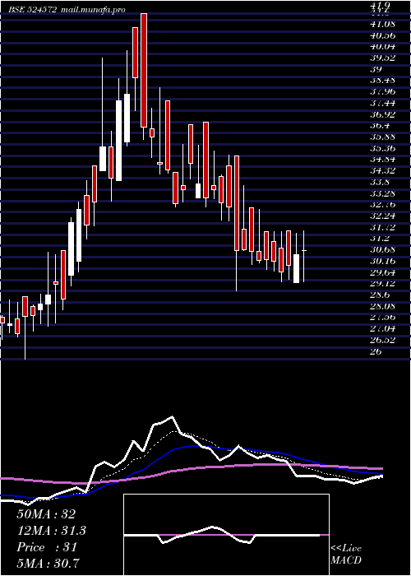Click the mail.munafa.pro label
The height and width of the screenshot is (576, 411).
pos(92,10)
